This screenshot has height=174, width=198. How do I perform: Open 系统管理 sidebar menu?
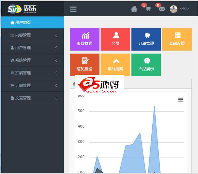coord(33,60)
